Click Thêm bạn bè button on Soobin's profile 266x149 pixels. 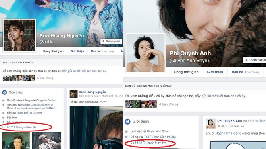(x=111, y=41)
